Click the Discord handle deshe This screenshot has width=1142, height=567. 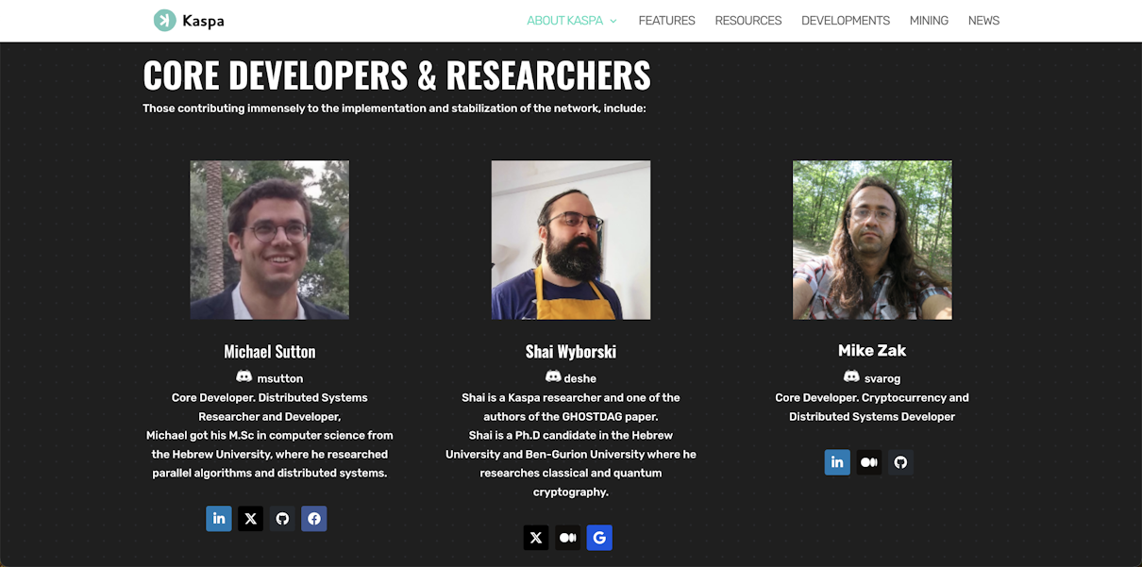pos(580,378)
